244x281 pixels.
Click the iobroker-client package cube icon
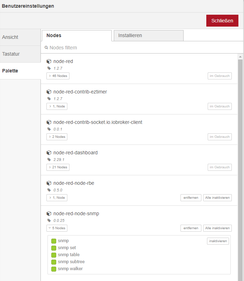point(49,122)
